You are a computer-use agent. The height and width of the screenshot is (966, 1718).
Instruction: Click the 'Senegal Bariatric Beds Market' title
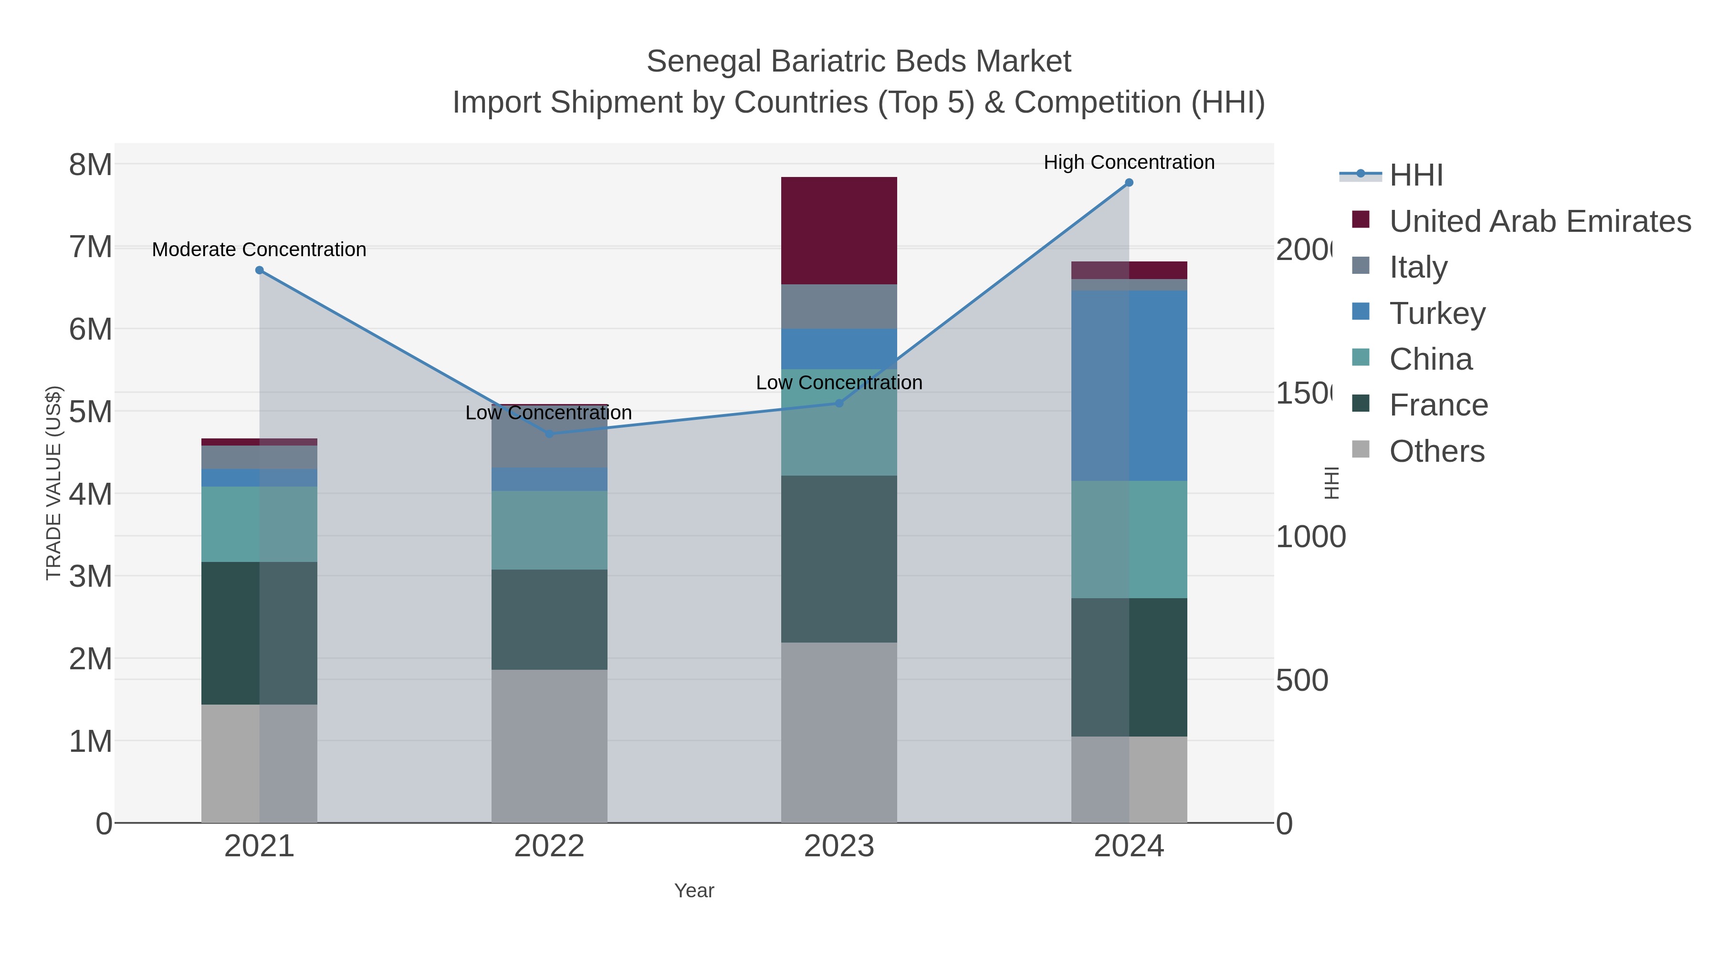point(859,62)
